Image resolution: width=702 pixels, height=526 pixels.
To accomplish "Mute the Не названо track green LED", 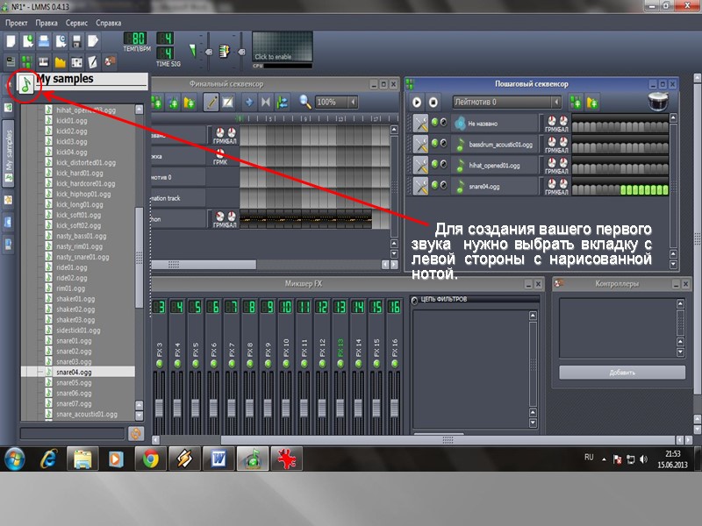I will click(x=434, y=122).
